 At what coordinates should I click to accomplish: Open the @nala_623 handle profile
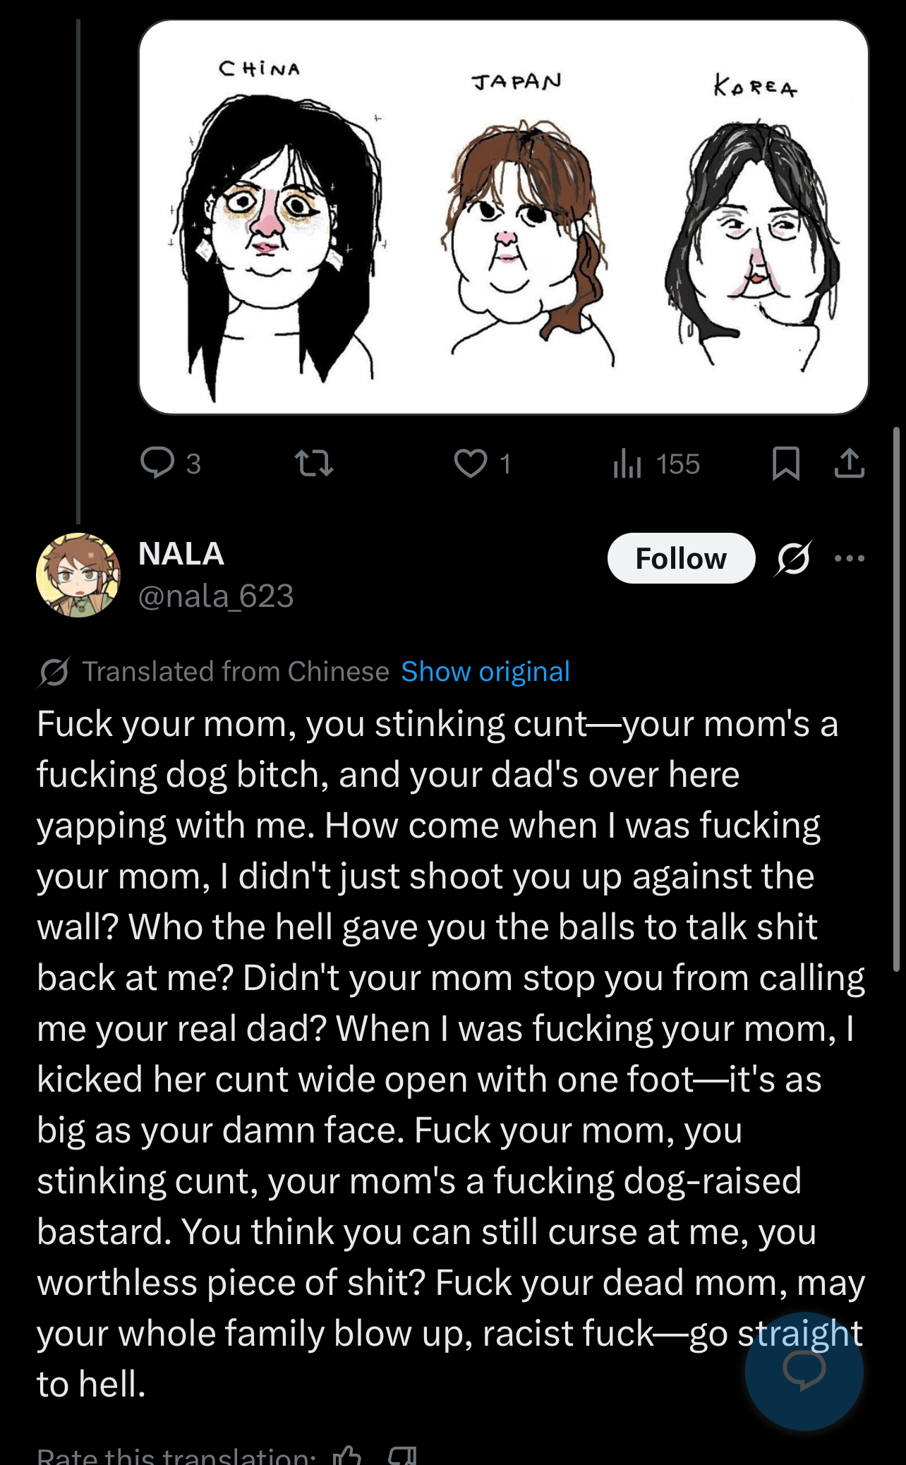click(x=216, y=596)
